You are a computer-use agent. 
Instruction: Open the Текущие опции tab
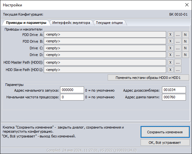coord(109,23)
